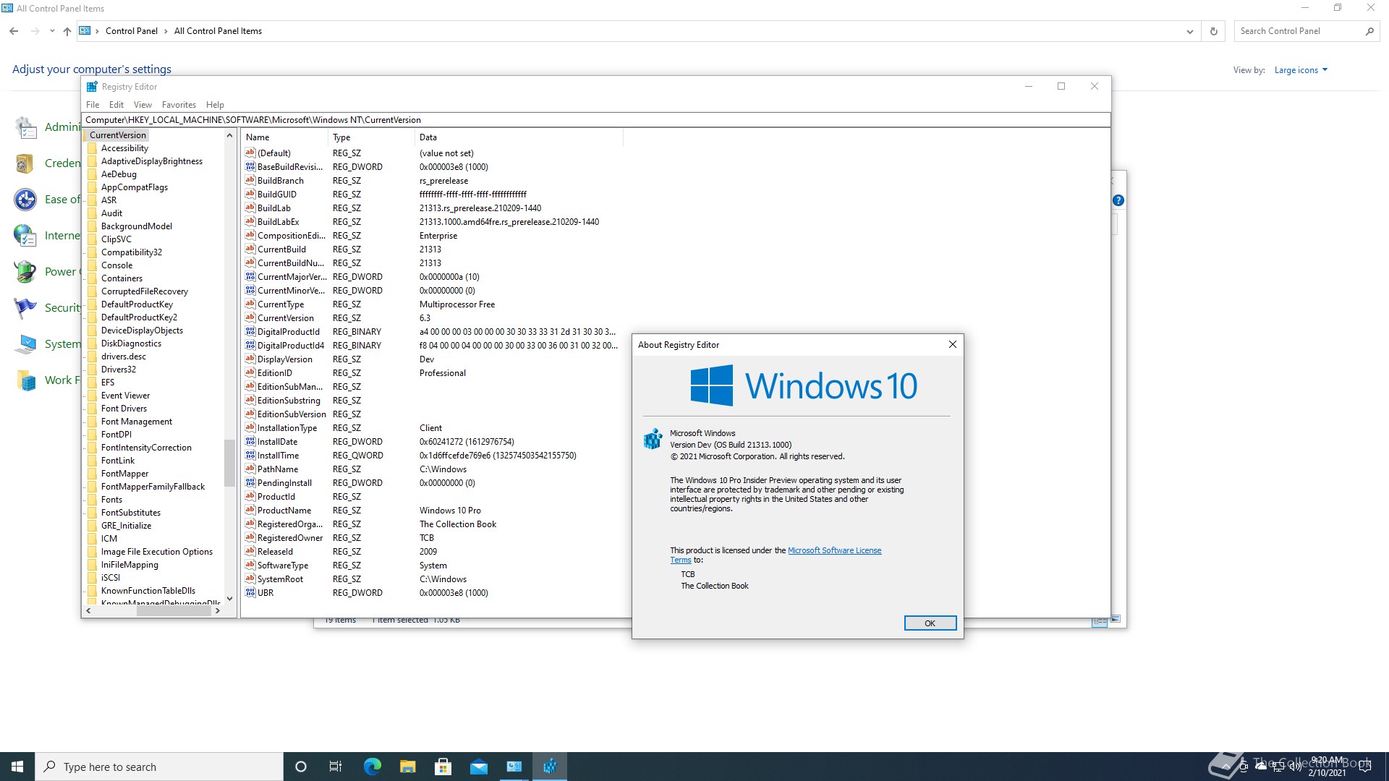This screenshot has width=1389, height=781.
Task: Select the RegisteredOwner value name
Action: coord(290,538)
